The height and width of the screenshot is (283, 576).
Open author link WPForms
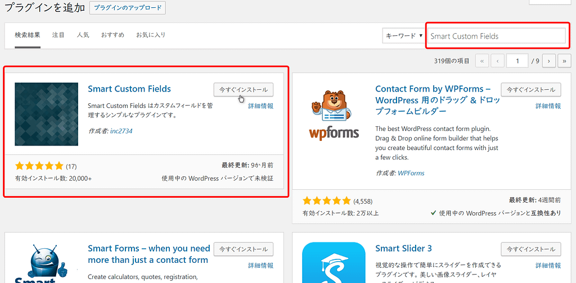(x=411, y=173)
